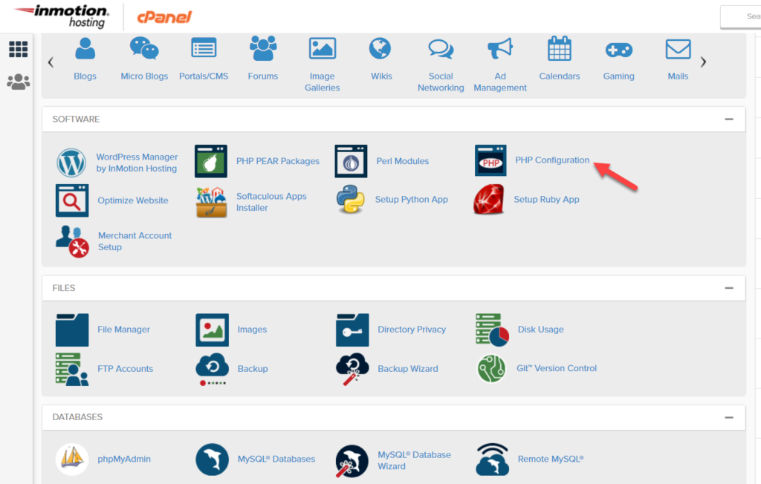Open the Micro Blogs category icon
This screenshot has height=484, width=761.
144,49
